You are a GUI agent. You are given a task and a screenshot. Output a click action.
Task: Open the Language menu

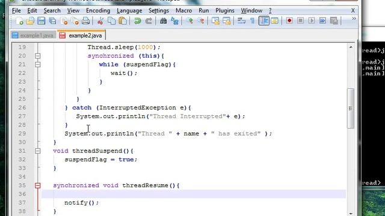coord(129,11)
